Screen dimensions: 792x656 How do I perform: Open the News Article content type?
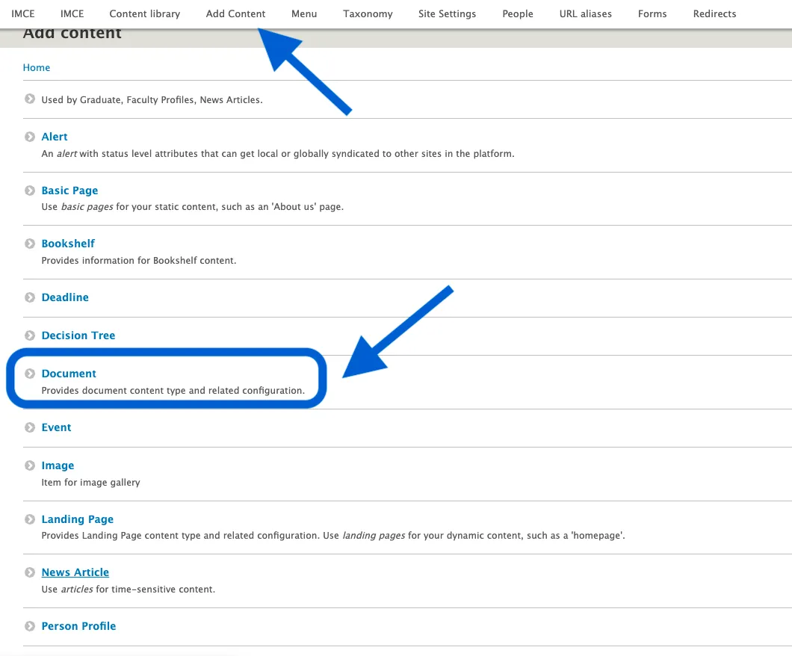75,572
